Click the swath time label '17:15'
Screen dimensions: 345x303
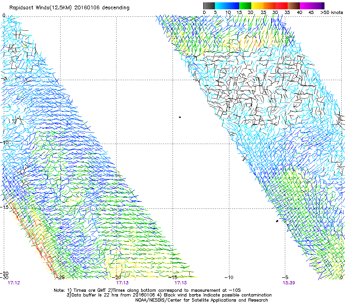[180, 283]
